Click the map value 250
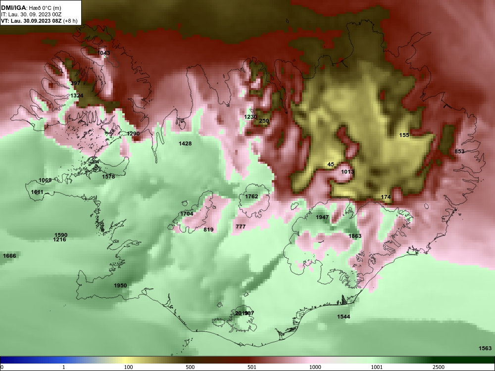This screenshot has height=371, width=495. pyautogui.click(x=264, y=121)
